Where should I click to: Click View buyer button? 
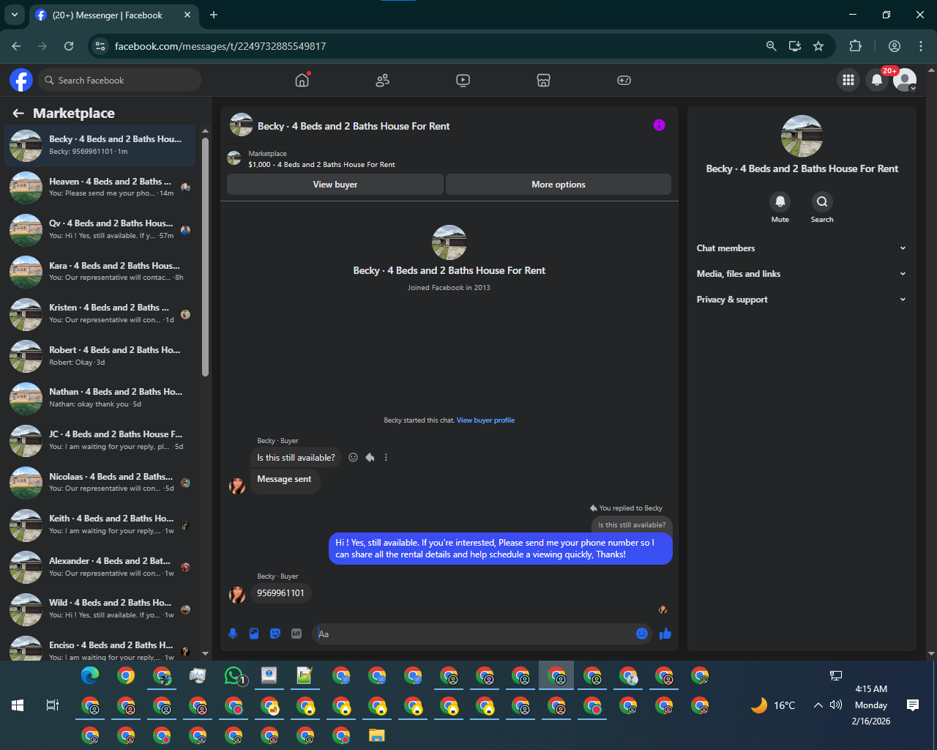point(335,185)
